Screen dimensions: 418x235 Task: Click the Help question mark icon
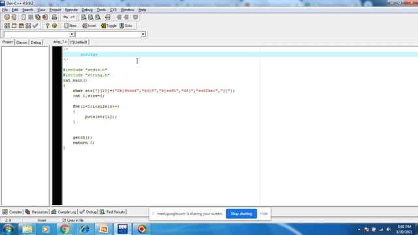click(x=47, y=25)
